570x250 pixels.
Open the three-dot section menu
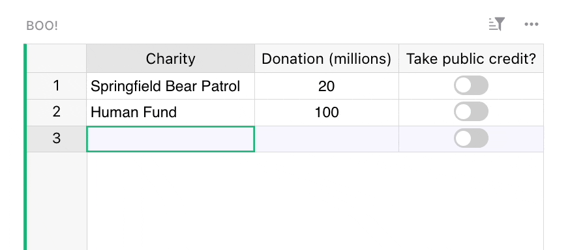tap(531, 24)
